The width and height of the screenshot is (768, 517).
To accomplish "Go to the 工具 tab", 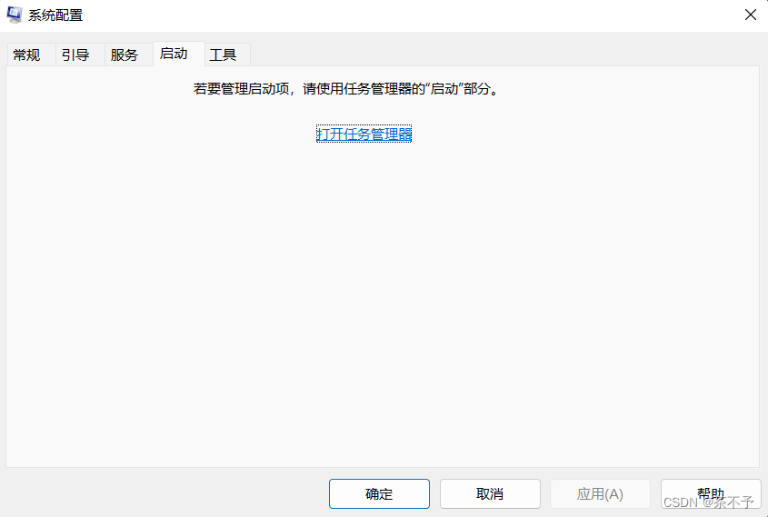I will (x=228, y=55).
